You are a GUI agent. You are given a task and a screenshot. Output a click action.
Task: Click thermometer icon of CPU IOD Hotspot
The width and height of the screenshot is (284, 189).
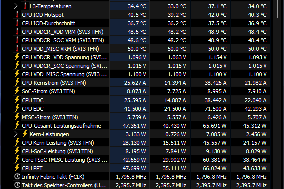[x=17, y=14]
